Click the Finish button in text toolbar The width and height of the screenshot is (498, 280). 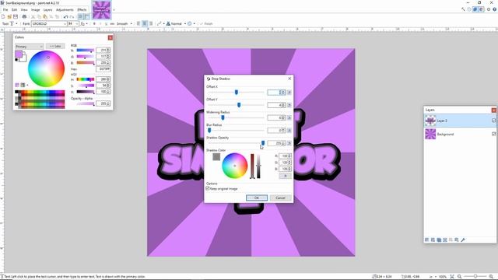(206, 24)
